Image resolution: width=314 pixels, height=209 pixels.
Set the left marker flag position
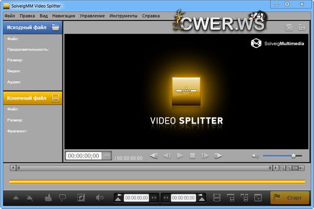[119, 197]
